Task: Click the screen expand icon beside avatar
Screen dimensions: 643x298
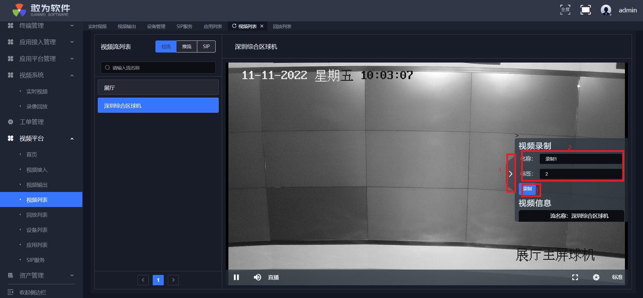Action: tap(585, 10)
